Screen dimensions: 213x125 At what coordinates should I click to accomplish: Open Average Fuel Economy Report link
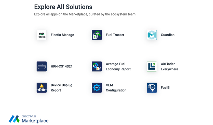pos(118,66)
